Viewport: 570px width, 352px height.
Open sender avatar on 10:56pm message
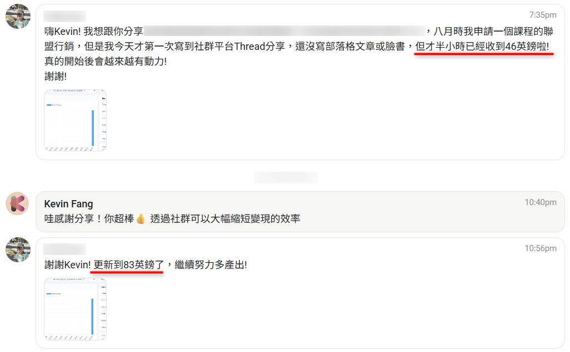point(18,249)
